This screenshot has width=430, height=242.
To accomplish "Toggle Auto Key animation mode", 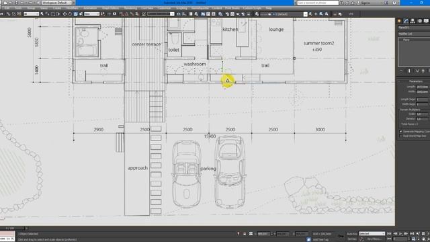I will [352, 234].
